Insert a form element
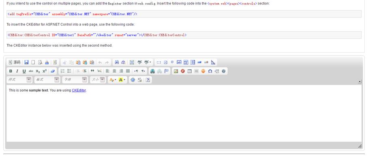Viewport: 368px width, 157px height. pyautogui.click(x=159, y=62)
